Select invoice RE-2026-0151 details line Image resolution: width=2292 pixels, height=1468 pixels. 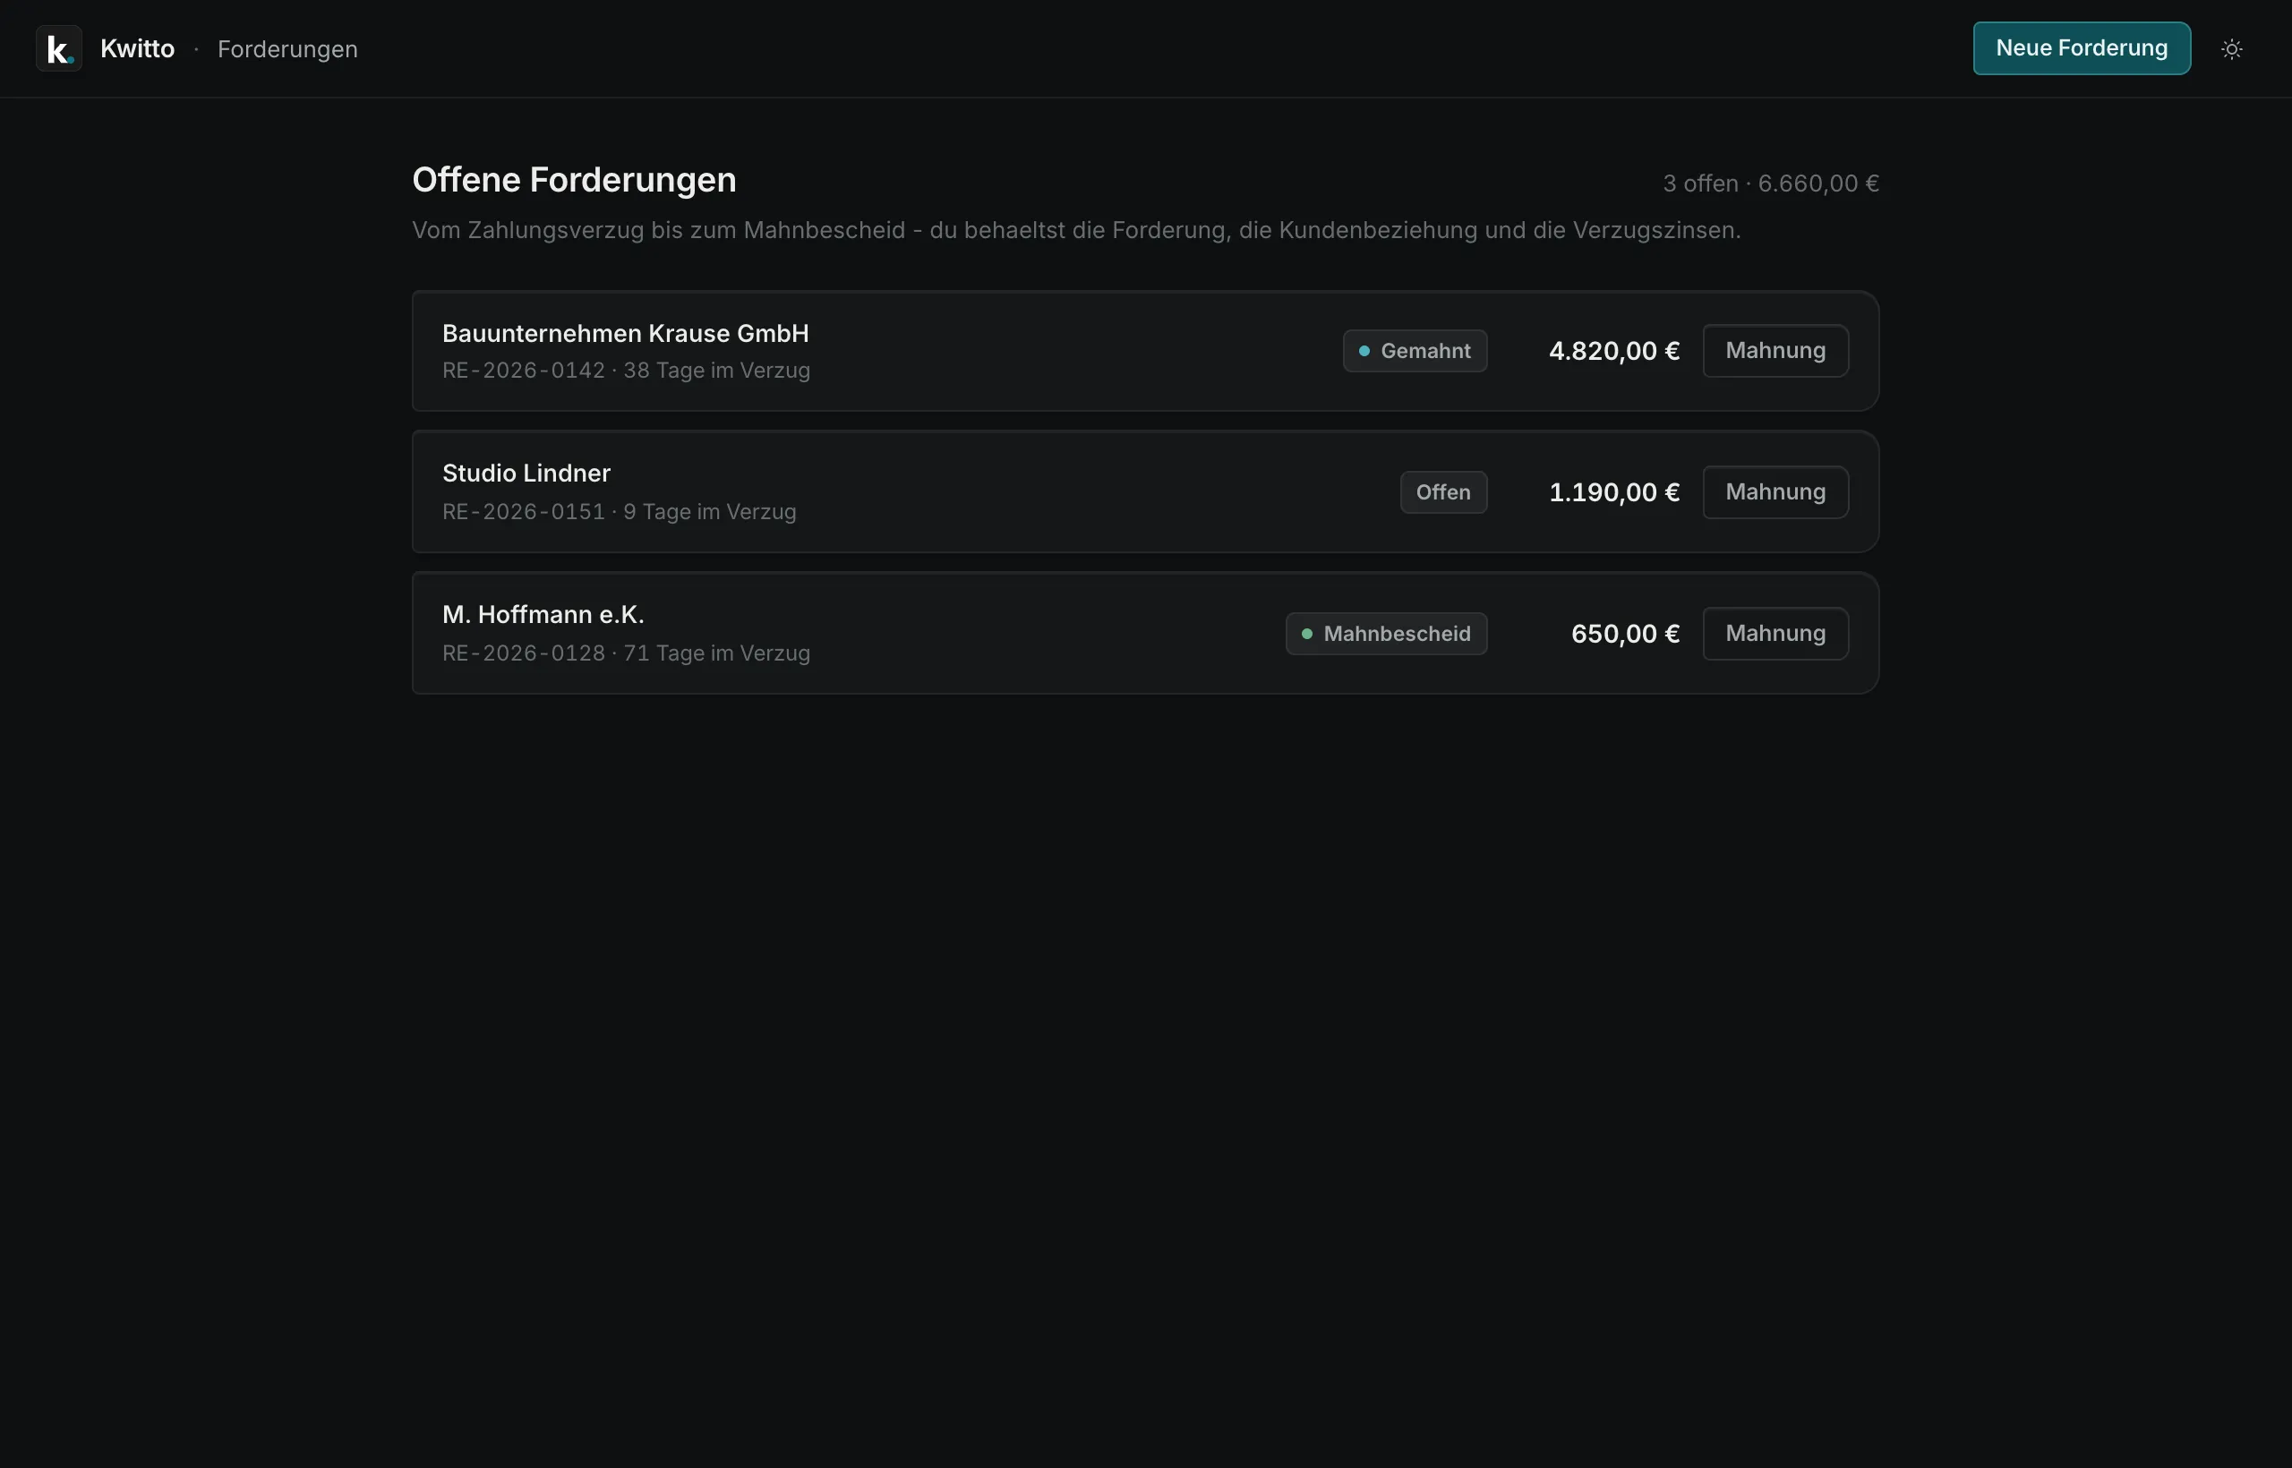620,512
